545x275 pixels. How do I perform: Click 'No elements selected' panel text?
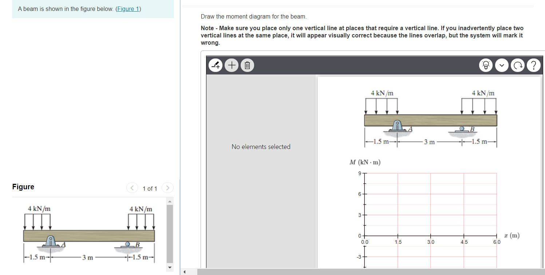(x=261, y=147)
